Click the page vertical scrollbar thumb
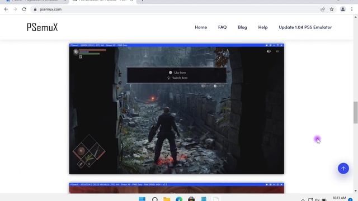 pos(356,113)
